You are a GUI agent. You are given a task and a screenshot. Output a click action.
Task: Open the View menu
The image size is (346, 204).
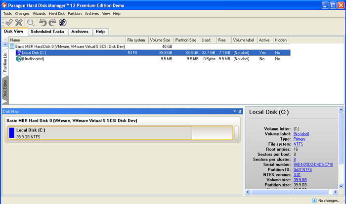(106, 14)
